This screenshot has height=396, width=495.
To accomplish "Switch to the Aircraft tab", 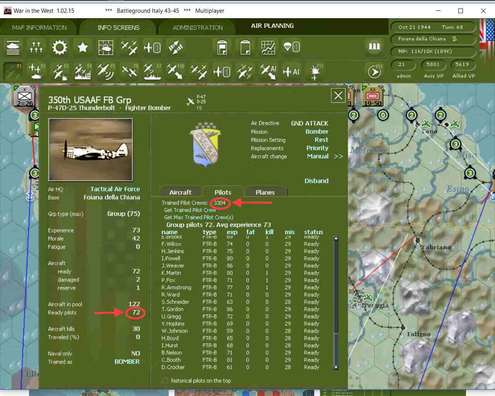I will (180, 192).
